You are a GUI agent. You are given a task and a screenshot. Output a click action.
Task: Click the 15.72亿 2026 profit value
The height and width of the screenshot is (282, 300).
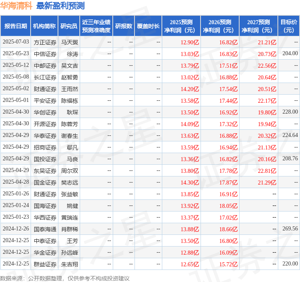pos(228,264)
